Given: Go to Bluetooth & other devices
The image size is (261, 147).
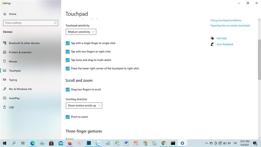Looking at the screenshot, I should point(24,43).
